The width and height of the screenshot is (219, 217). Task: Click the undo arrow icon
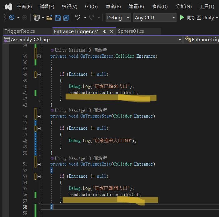coord(78,18)
